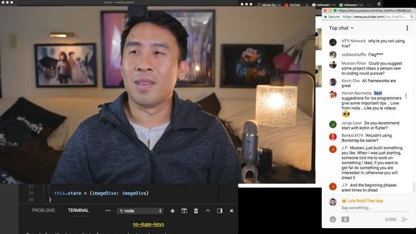Kill the terminal with the trash icon
Viewport: 416px width, 234px height.
(x=196, y=211)
